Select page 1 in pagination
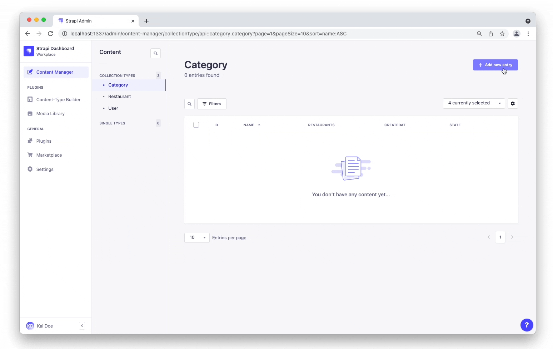This screenshot has height=349, width=553. point(500,237)
